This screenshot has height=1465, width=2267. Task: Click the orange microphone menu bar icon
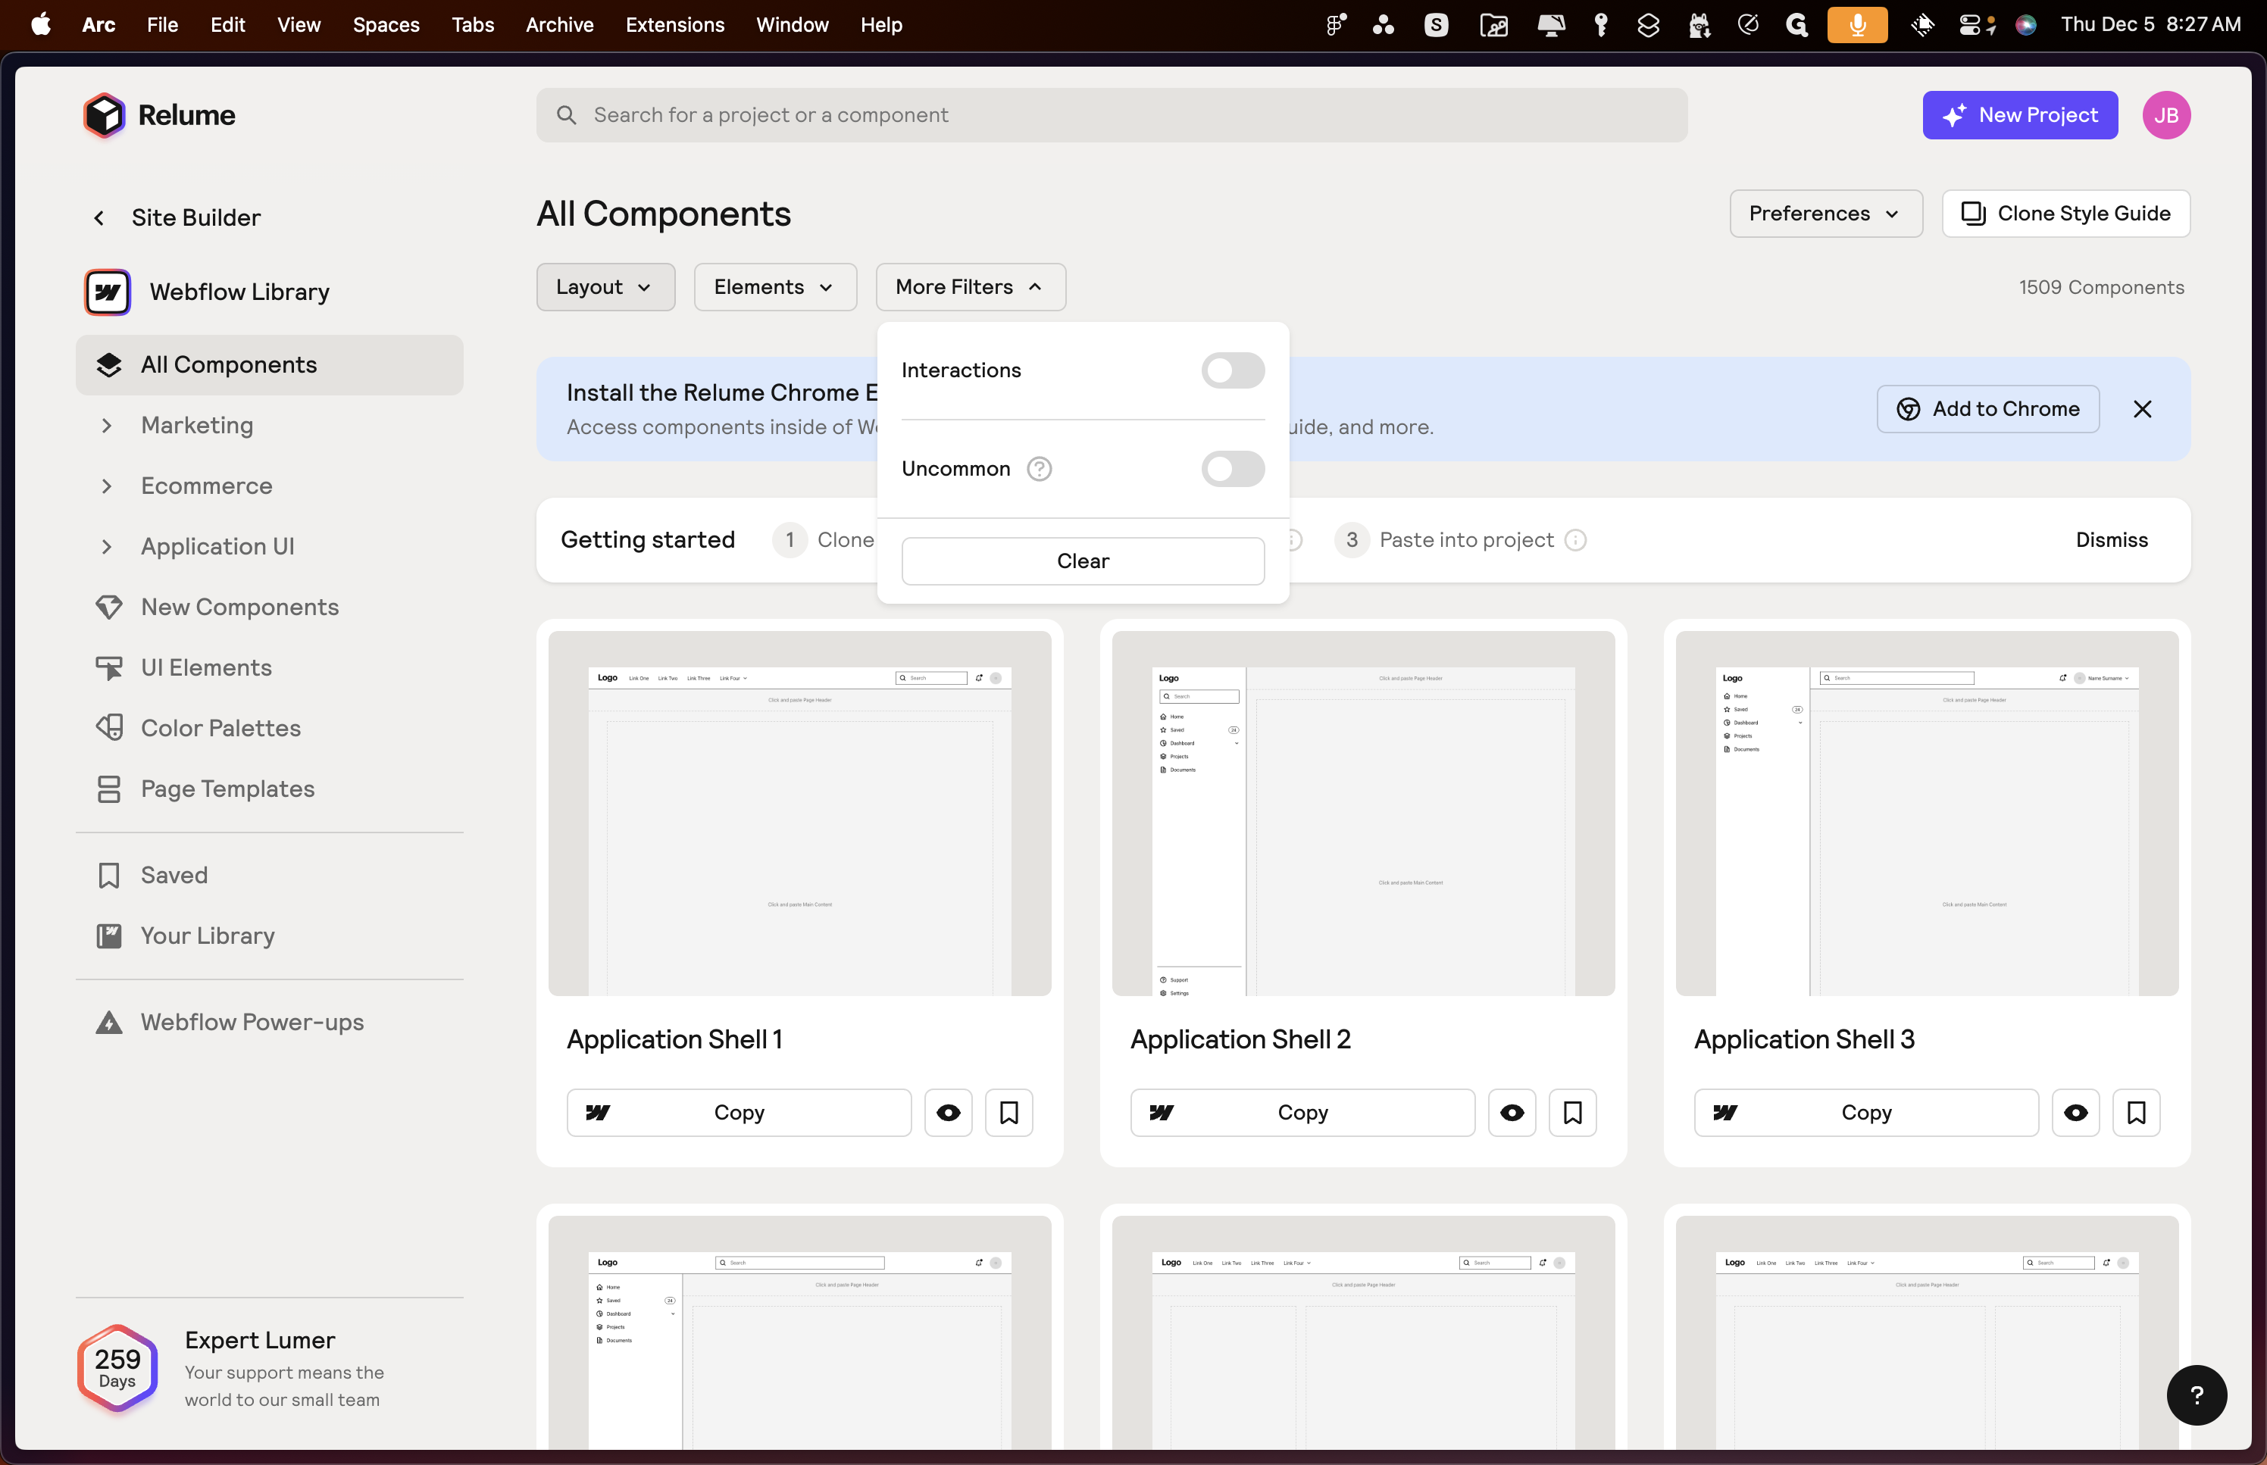[x=1856, y=25]
